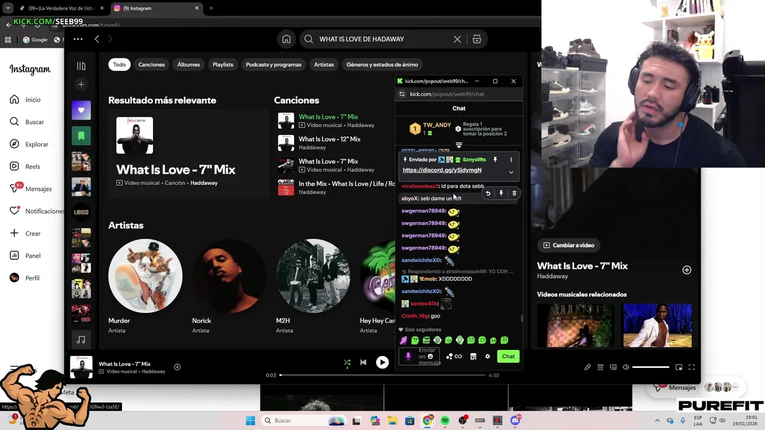This screenshot has height=430, width=765.
Task: Open Spotify home icon
Action: coord(286,39)
